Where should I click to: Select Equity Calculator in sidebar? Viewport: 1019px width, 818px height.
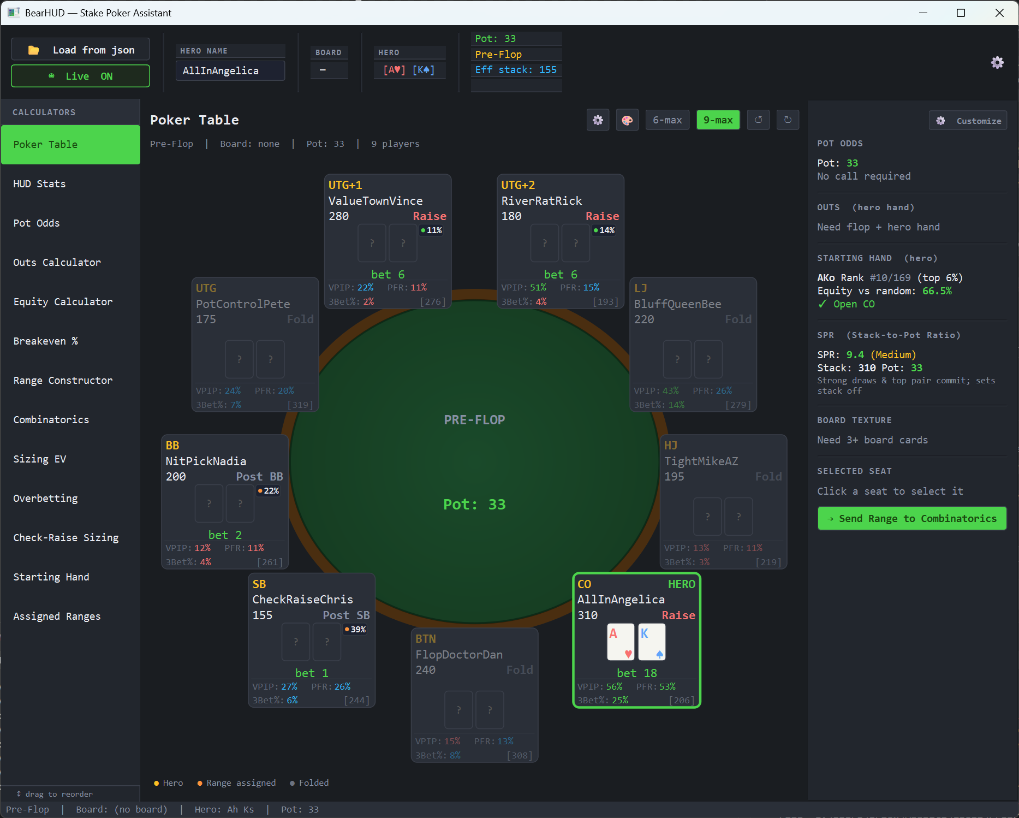click(x=70, y=302)
